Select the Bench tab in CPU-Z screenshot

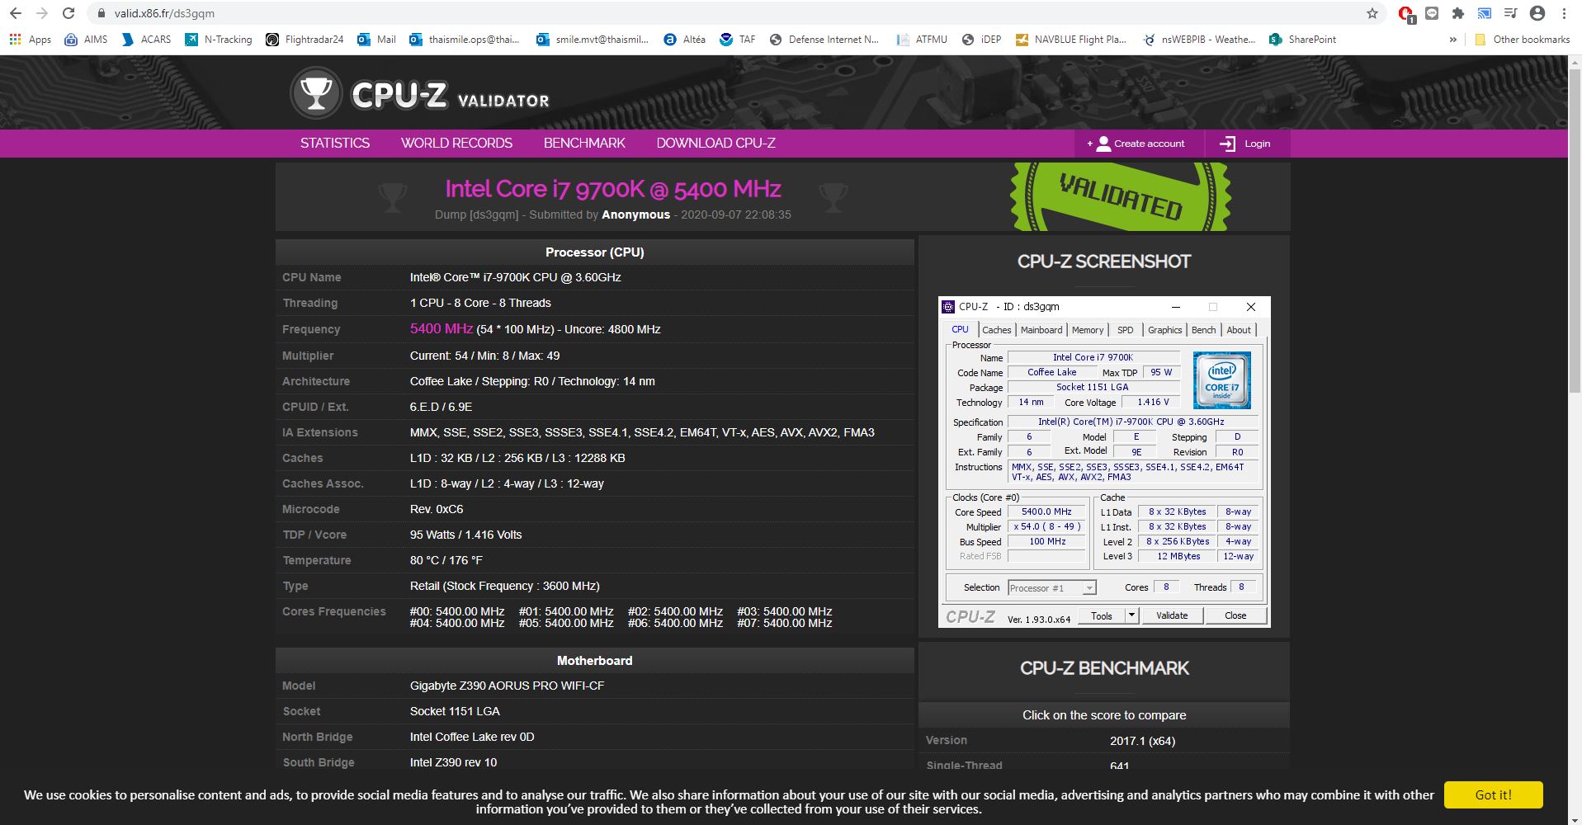1203,330
